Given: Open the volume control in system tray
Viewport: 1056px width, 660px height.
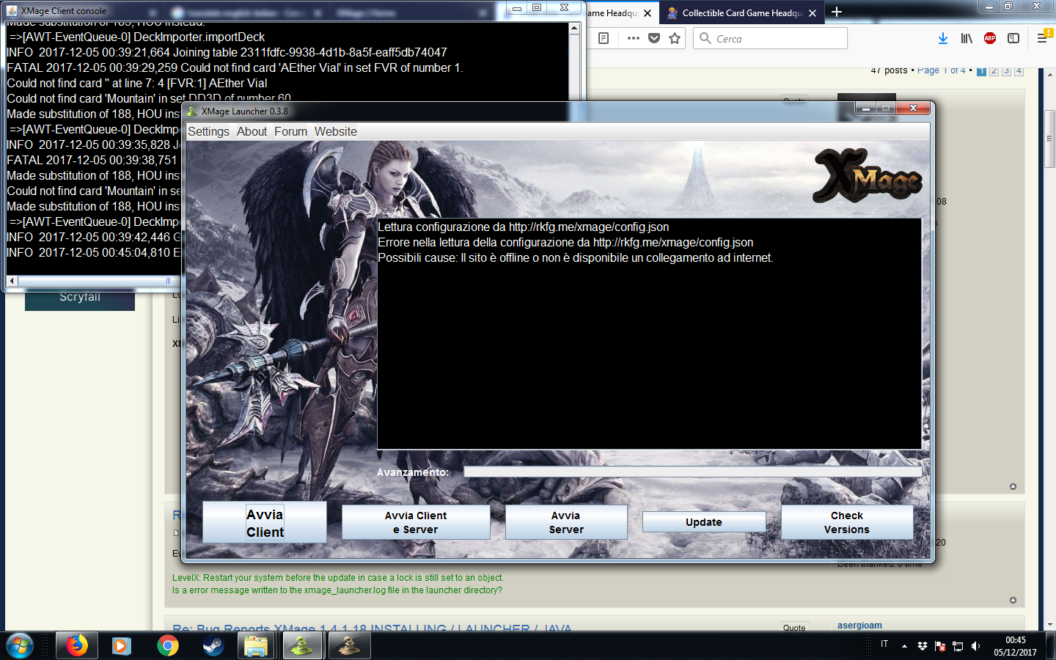Looking at the screenshot, I should click(x=975, y=646).
